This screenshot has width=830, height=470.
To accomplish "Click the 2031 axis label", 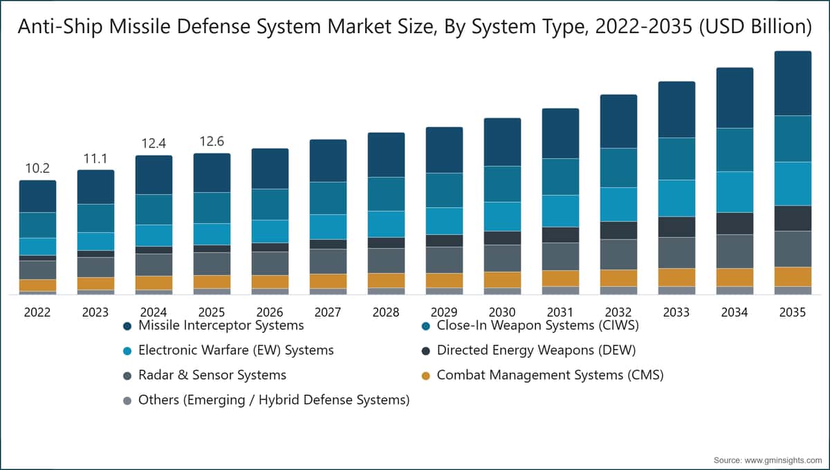I will [560, 312].
